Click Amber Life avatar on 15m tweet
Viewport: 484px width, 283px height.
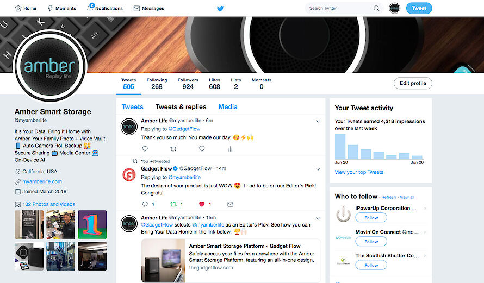129,223
